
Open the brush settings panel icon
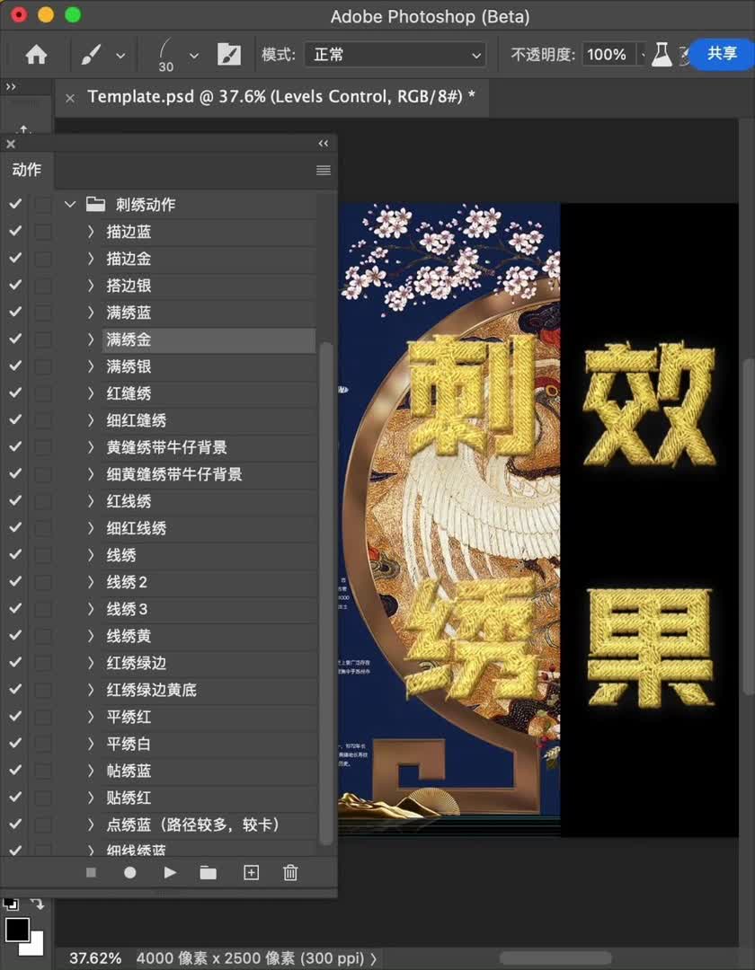tap(229, 54)
